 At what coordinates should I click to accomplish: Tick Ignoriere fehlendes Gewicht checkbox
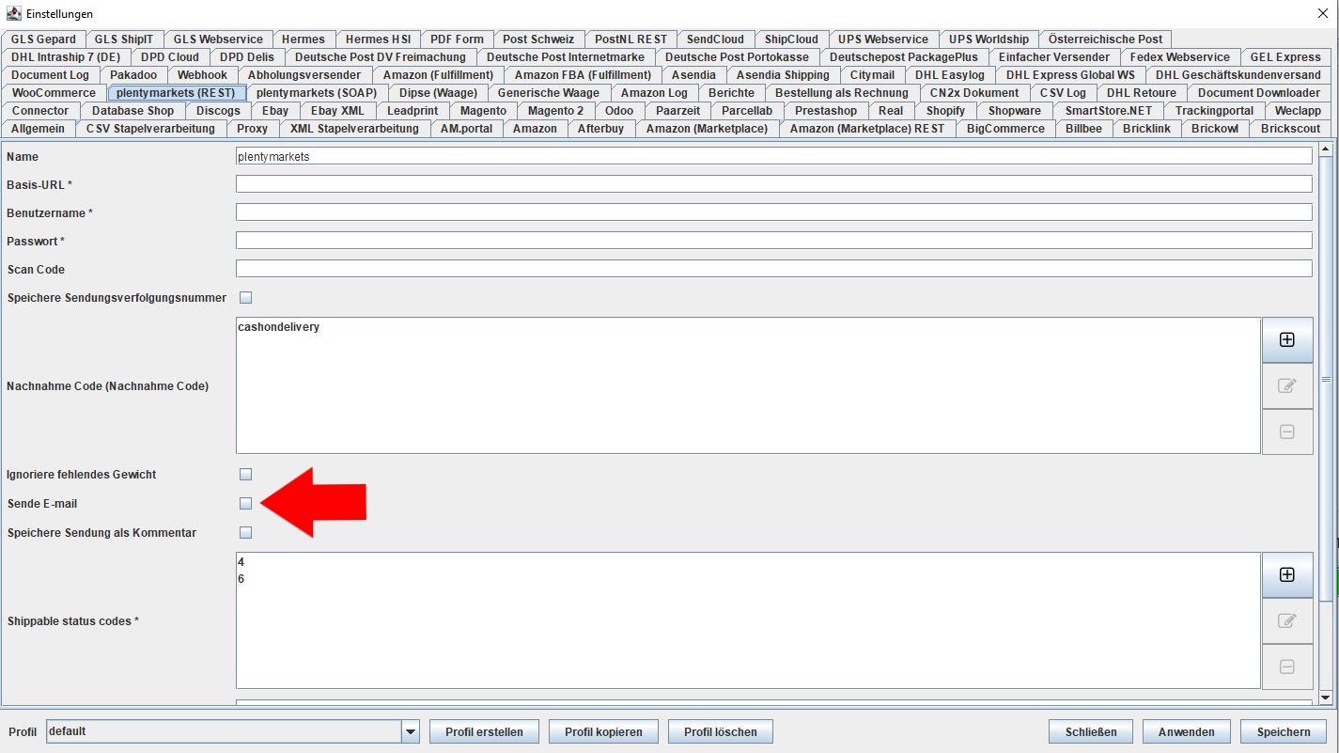point(246,474)
